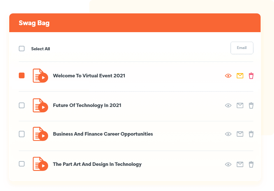Trash the Future Of Technology In 2021 item
Image resolution: width=274 pixels, height=191 pixels.
point(251,105)
